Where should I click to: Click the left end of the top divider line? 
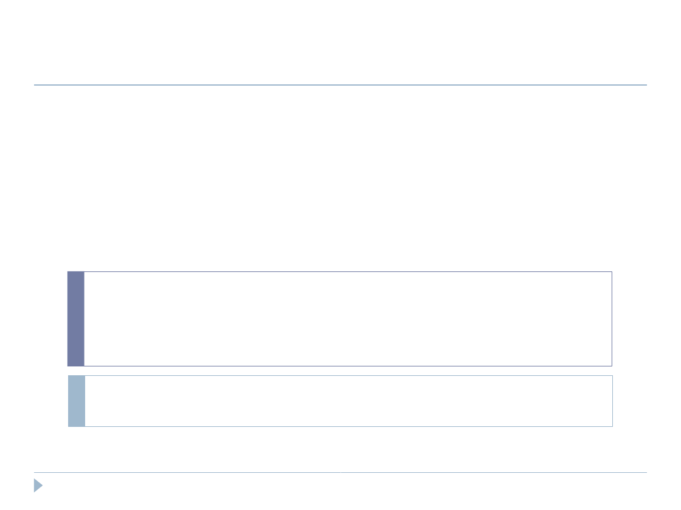point(36,85)
